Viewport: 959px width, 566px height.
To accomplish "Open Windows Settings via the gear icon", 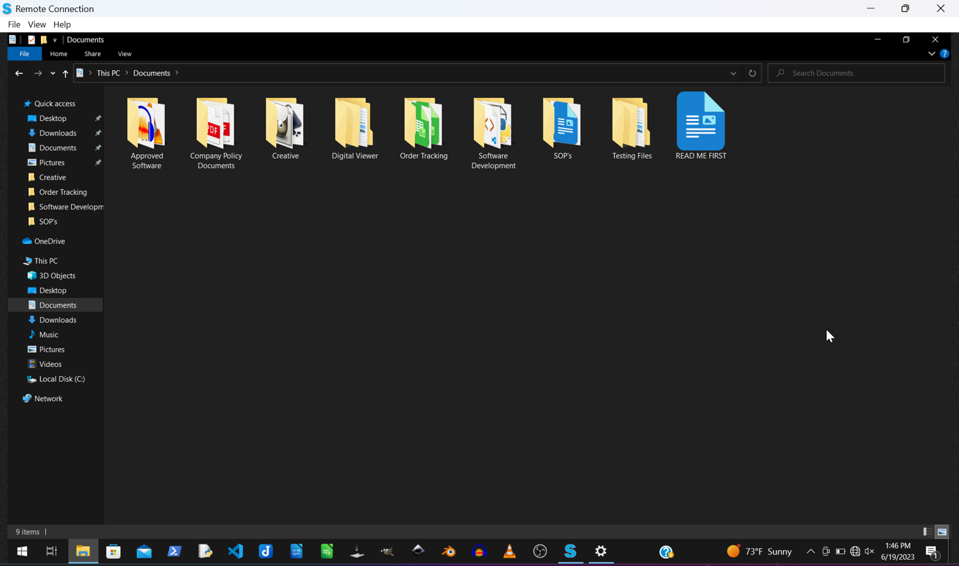I will 600,551.
